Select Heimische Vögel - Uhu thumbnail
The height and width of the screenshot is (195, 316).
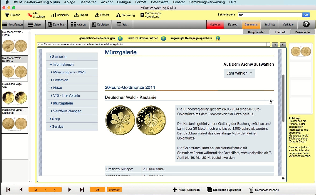point(15,95)
